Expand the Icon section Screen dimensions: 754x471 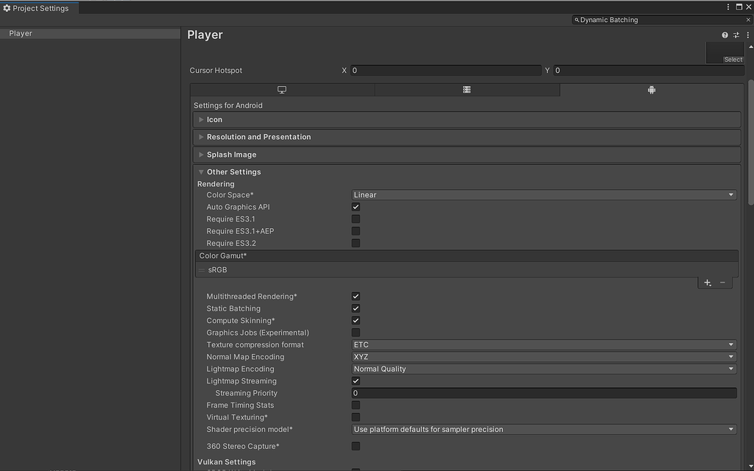201,119
